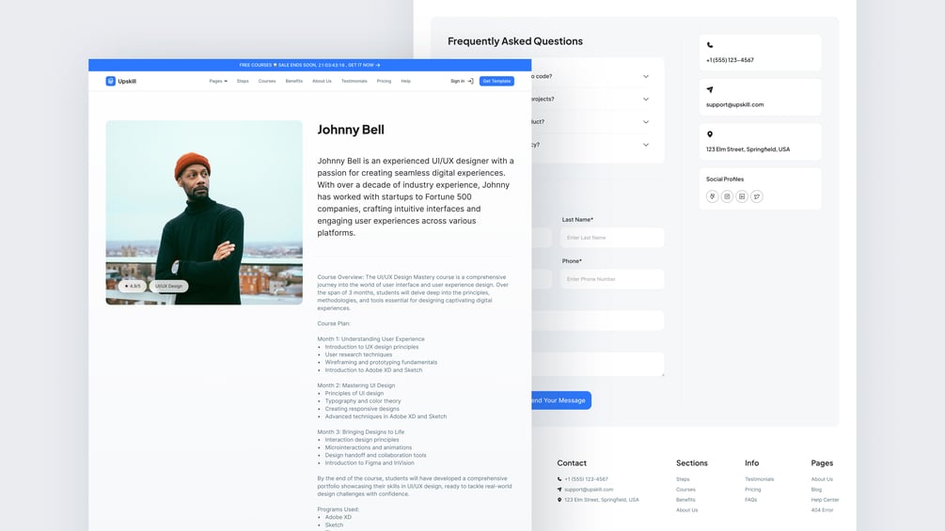The width and height of the screenshot is (945, 531).
Task: Click the 4.9/5 rating badge
Action: point(133,287)
